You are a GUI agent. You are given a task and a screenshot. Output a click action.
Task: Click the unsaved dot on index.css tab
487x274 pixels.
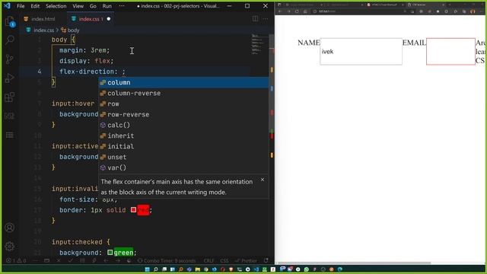pos(109,19)
